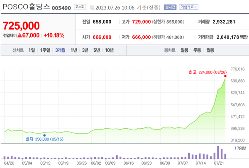Click the red 최고 724,000 high marker
Image resolution: width=249 pixels, height=168 pixels.
(225, 77)
